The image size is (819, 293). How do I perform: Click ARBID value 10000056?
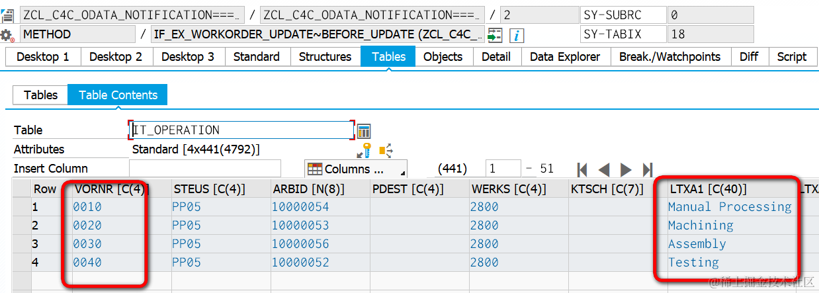pyautogui.click(x=300, y=244)
